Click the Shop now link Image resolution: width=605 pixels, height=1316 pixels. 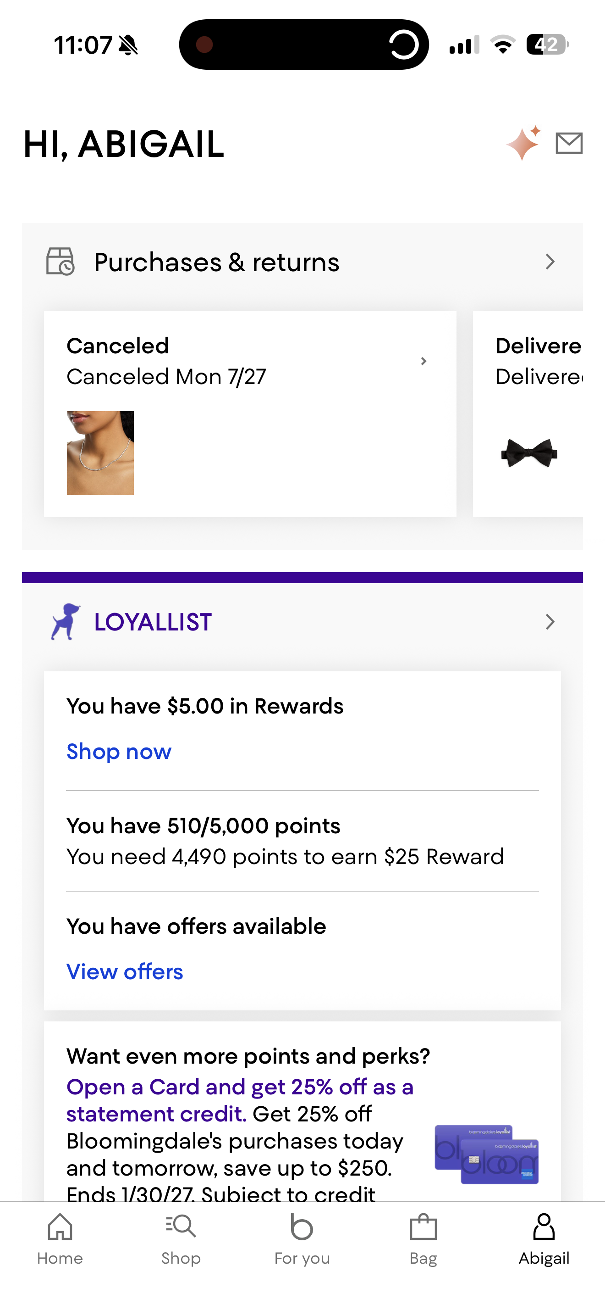[119, 752]
